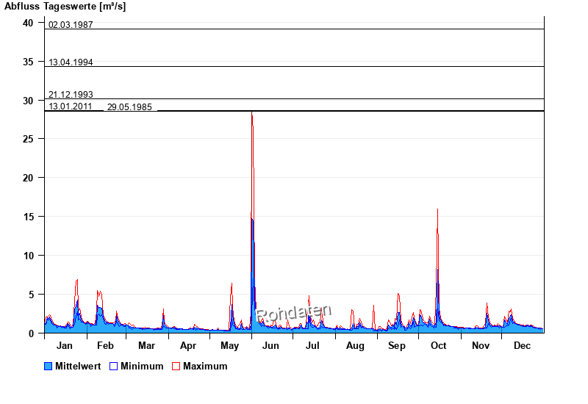Select the 02.03.1987 date annotation
This screenshot has width=588, height=404.
coord(71,25)
